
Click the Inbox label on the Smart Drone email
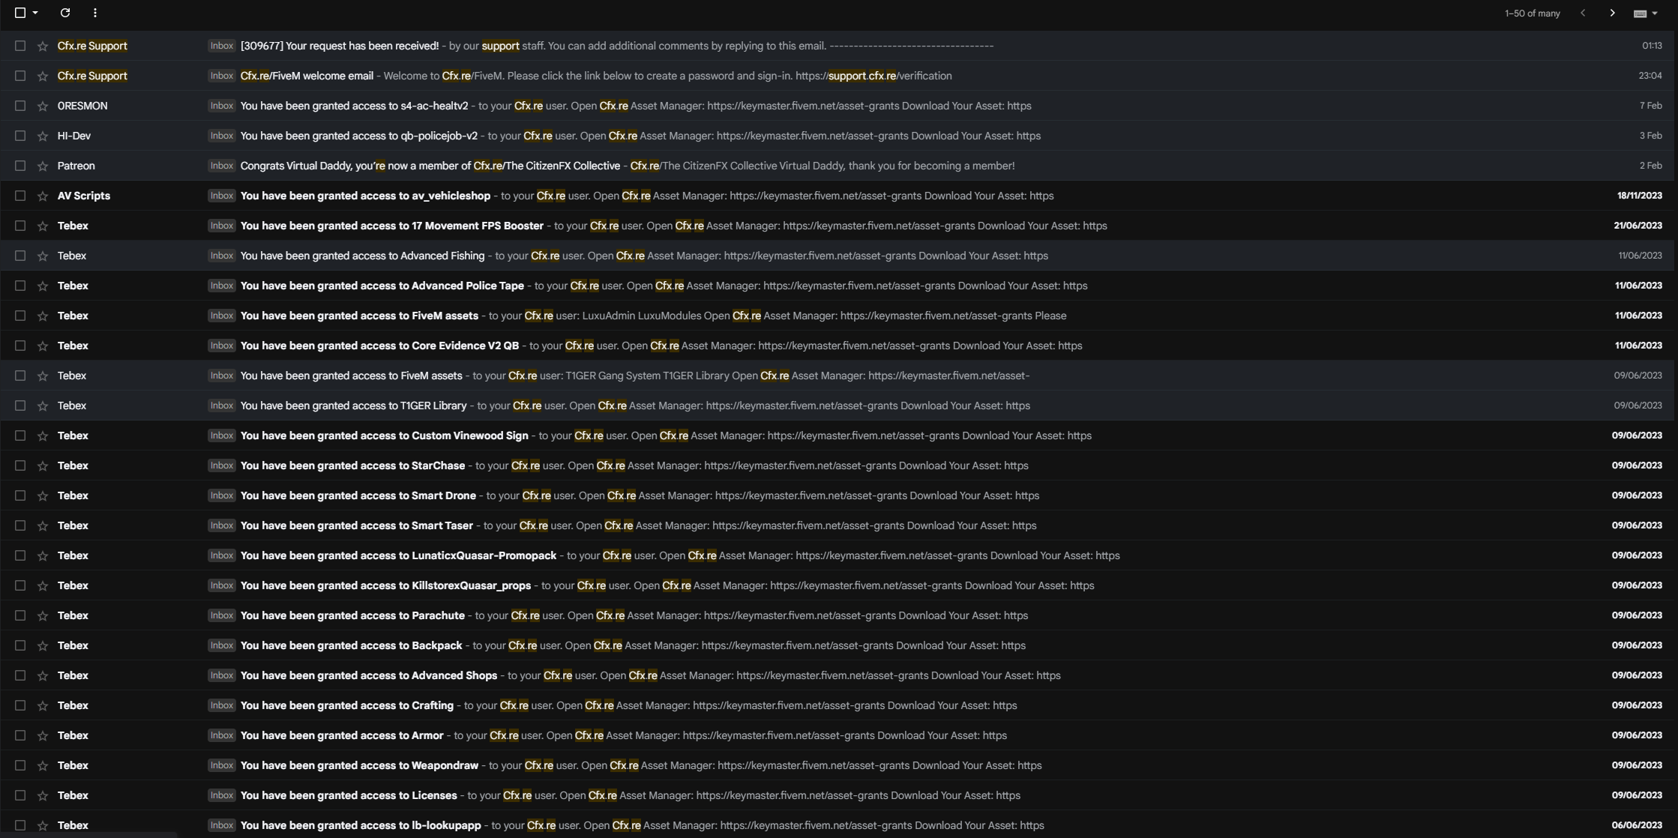(x=221, y=495)
